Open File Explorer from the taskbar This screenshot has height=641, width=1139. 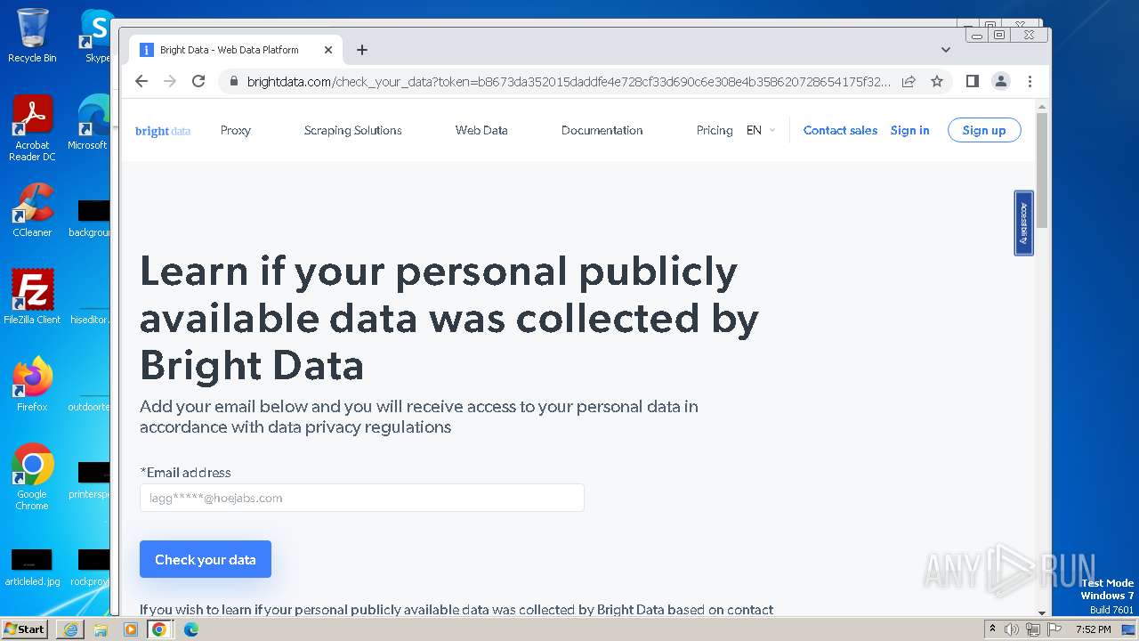(101, 629)
